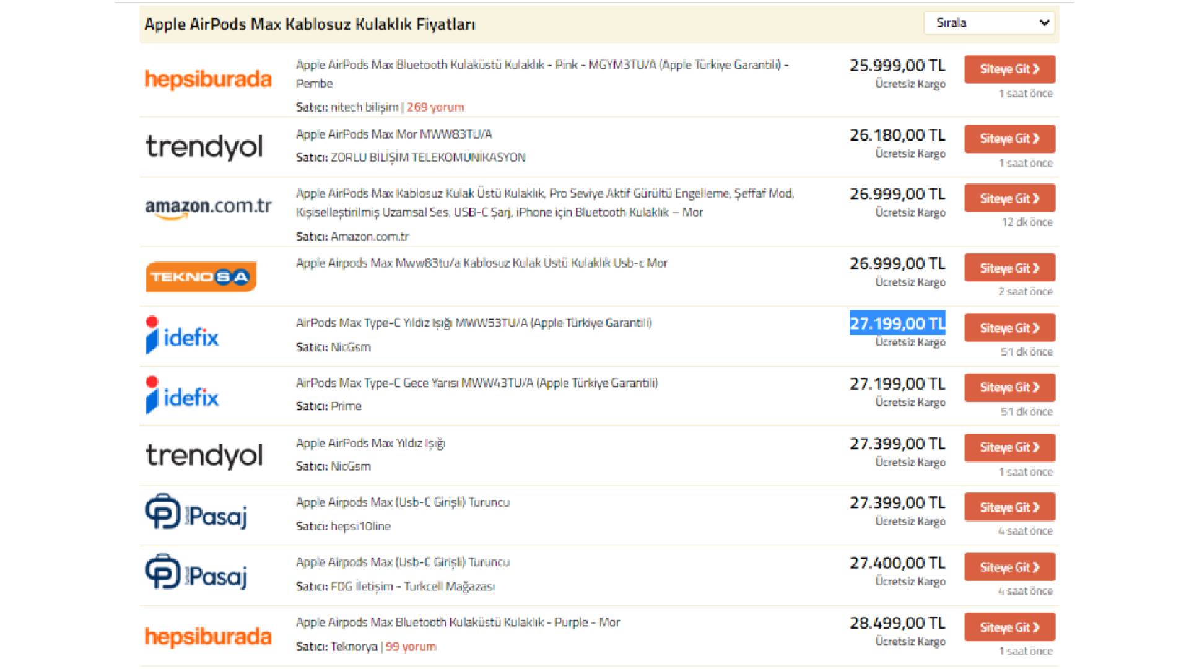Click seller ZORLU BİLİŞİM TELEKOMÜNİKASYON text
Screen dimensions: 1189x669
point(428,157)
